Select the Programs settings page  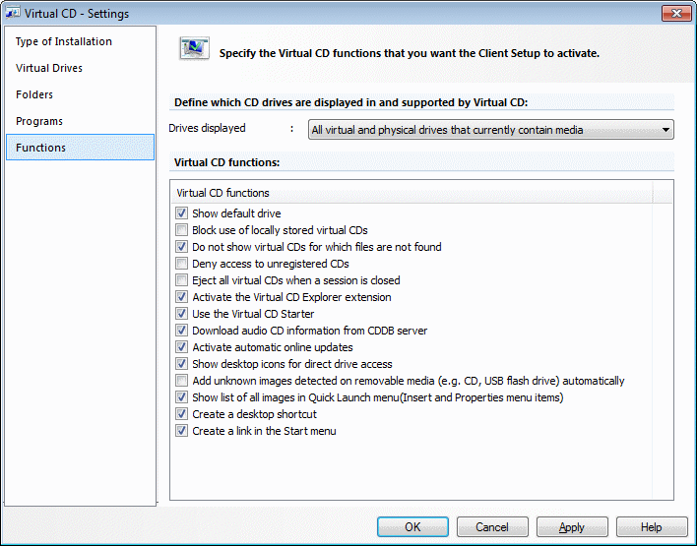click(x=80, y=121)
